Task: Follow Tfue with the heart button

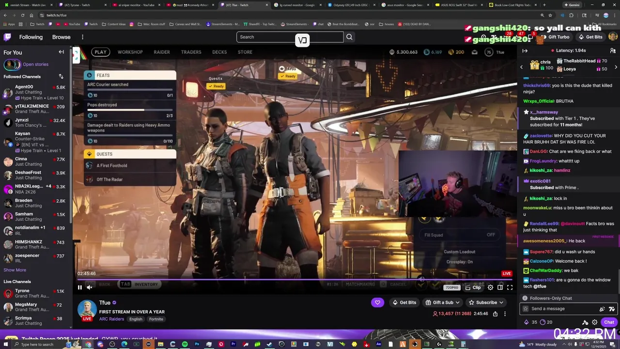Action: (377, 302)
